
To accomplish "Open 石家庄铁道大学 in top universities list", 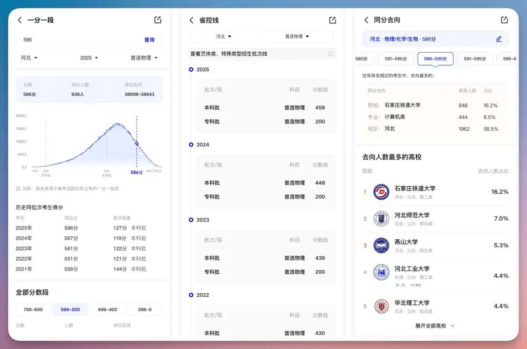I will (x=436, y=192).
